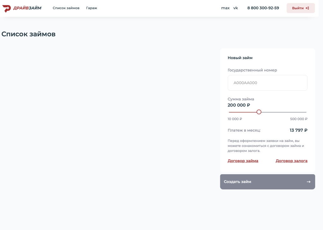The width and height of the screenshot is (323, 230).
Task: Click the red DriveZaim arrow logo icon
Action: coord(7,8)
